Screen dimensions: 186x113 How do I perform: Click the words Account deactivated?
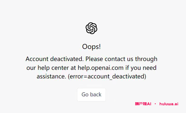[55, 59]
